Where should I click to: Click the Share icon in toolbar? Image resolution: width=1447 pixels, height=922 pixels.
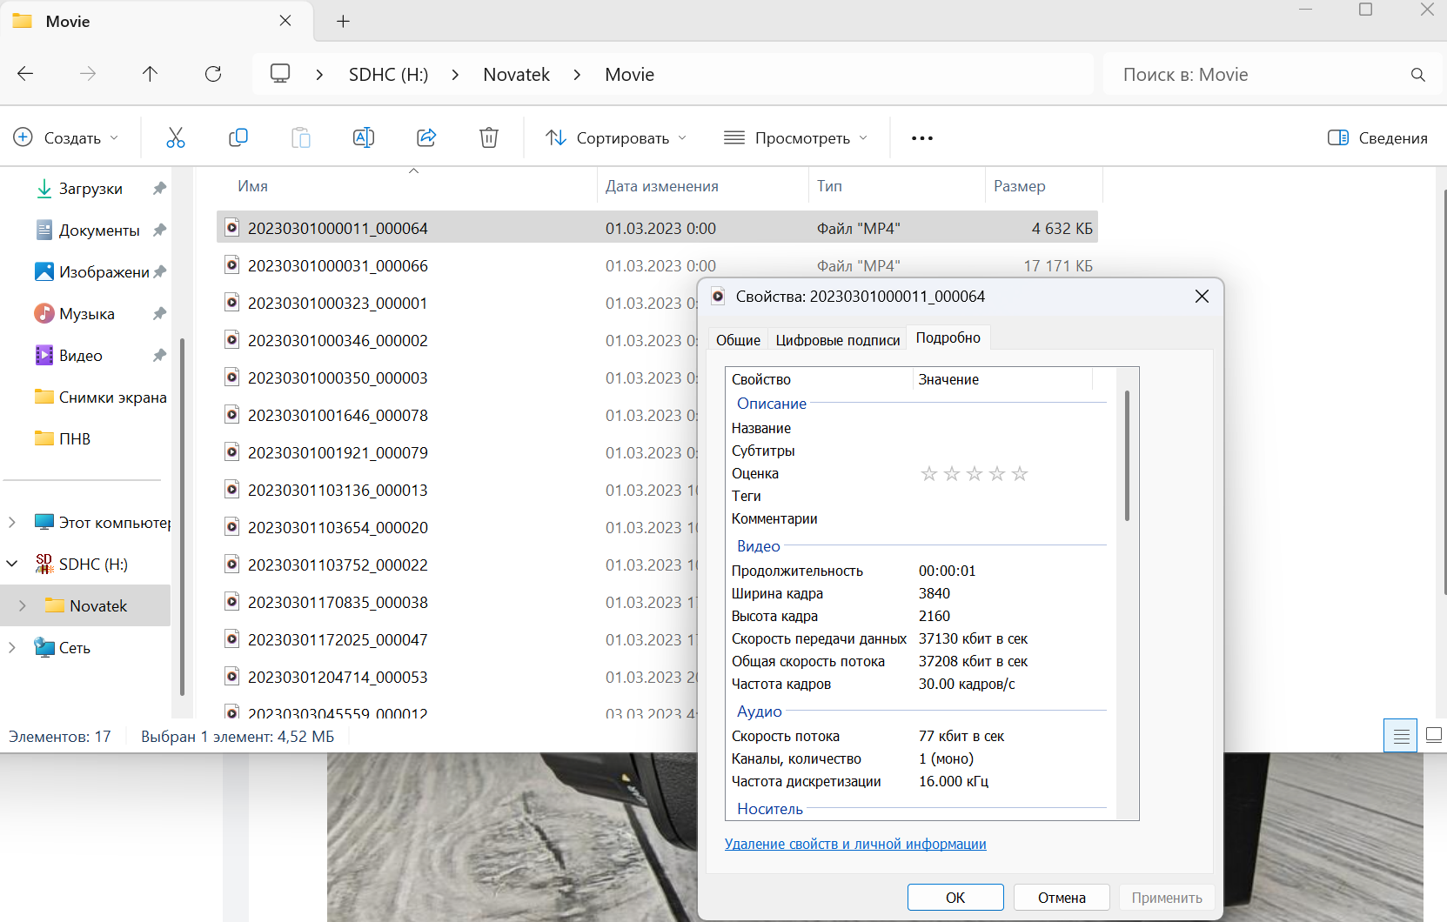(x=426, y=137)
